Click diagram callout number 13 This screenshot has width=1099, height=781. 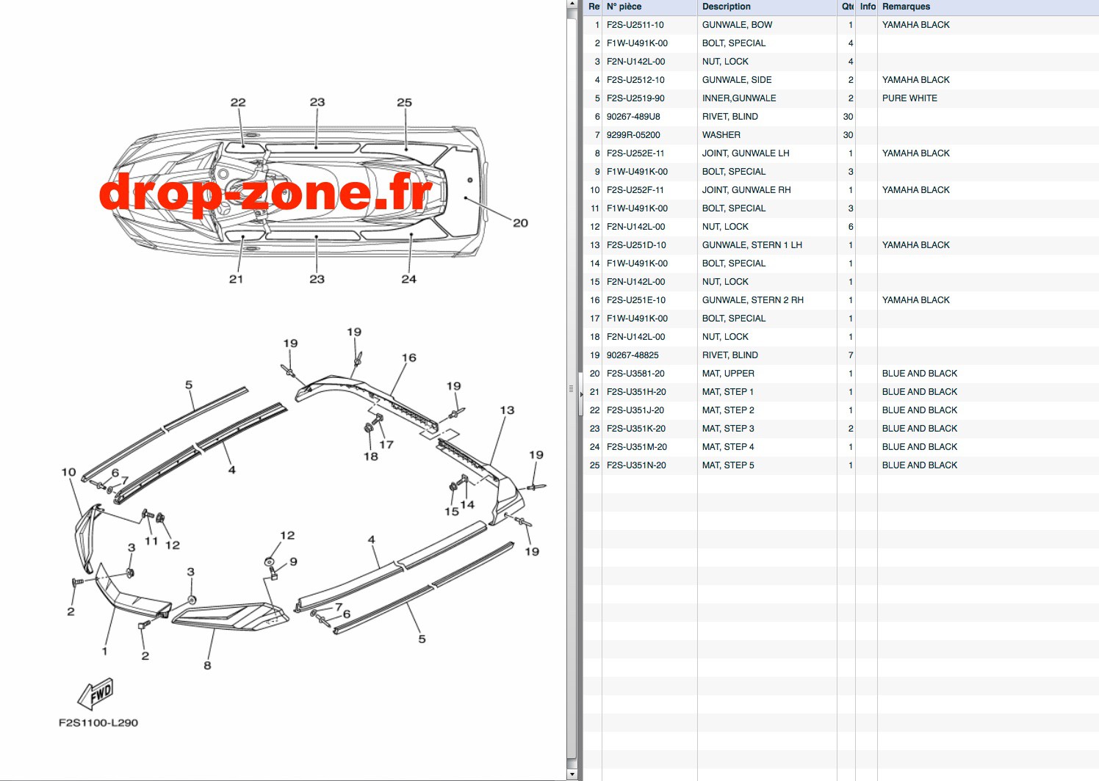tap(507, 410)
